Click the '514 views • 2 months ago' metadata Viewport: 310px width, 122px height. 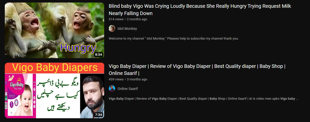[x=128, y=19]
